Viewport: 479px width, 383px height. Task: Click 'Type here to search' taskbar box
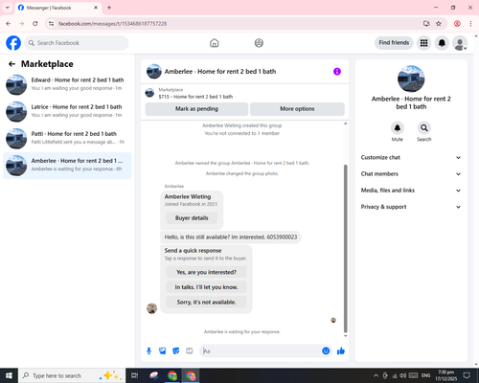pyautogui.click(x=72, y=375)
